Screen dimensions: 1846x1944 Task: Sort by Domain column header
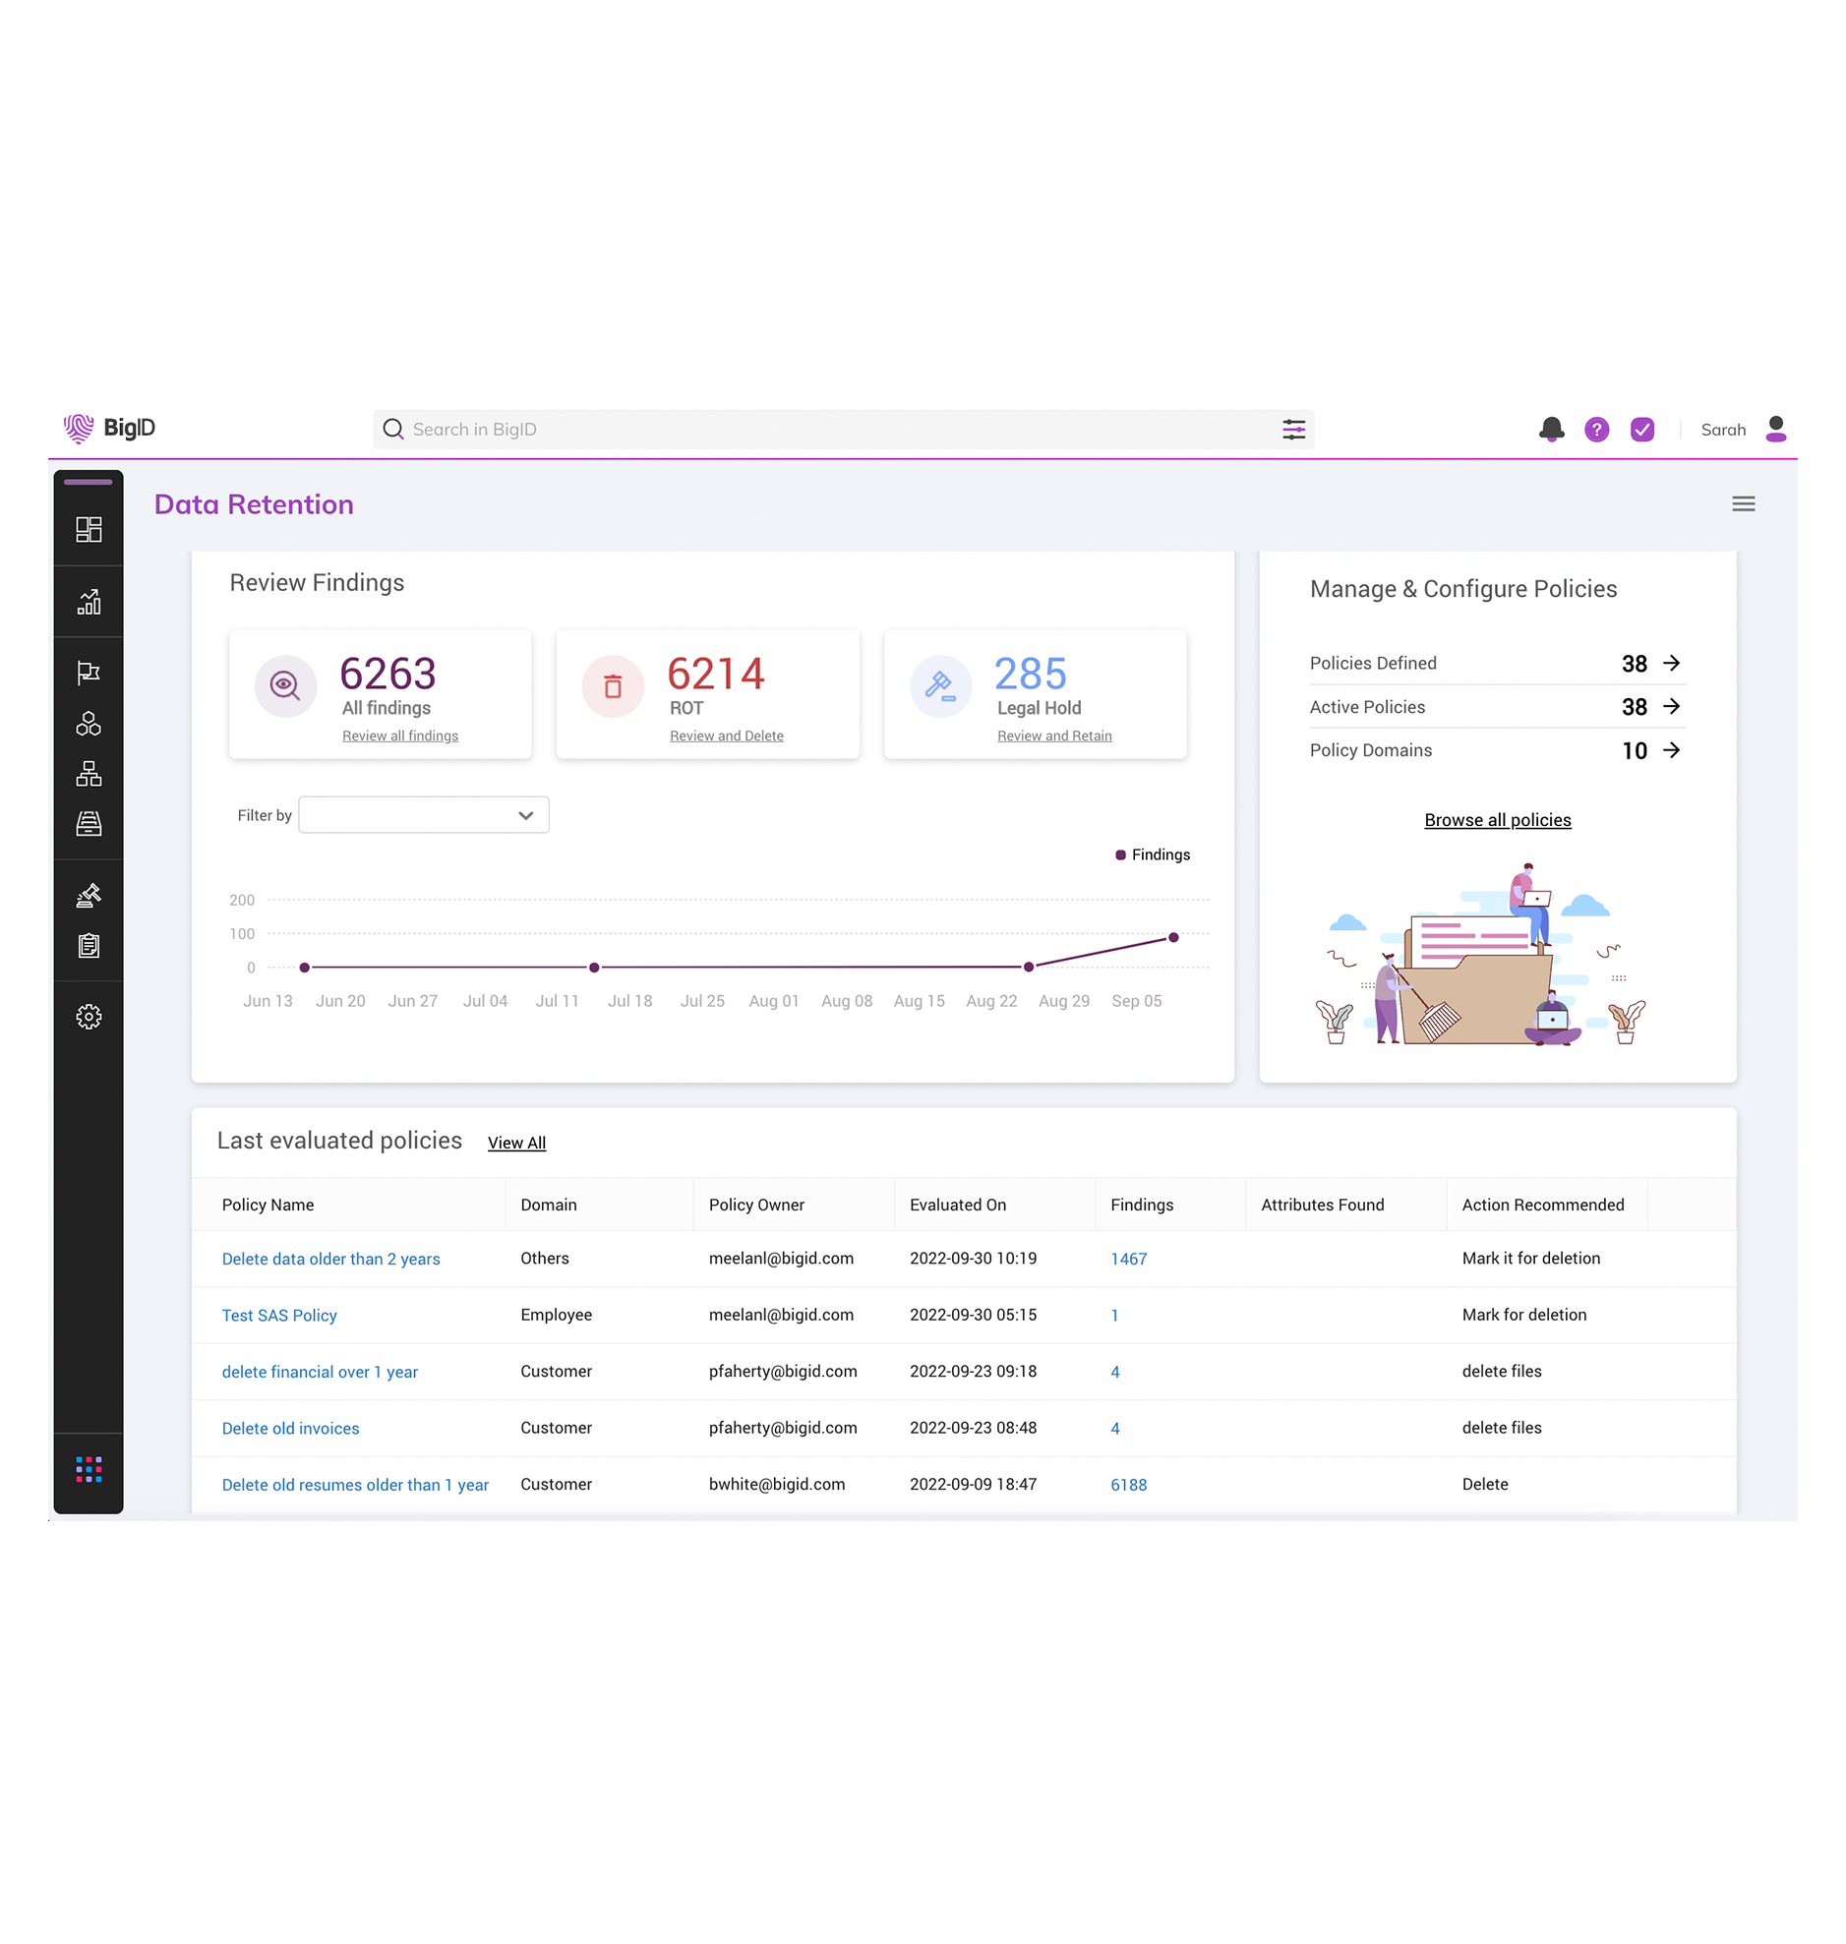549,1206
